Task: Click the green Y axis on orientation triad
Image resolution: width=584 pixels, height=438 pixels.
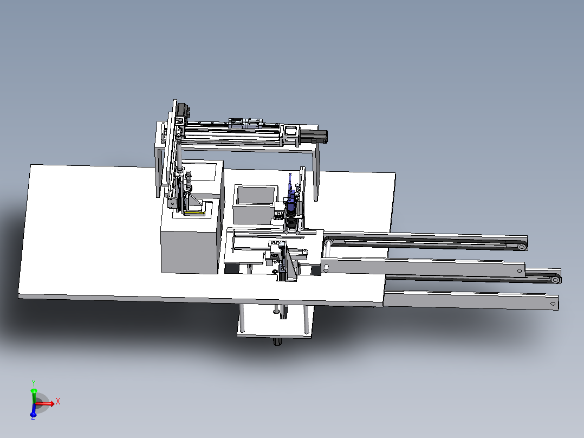Action: click(x=34, y=394)
